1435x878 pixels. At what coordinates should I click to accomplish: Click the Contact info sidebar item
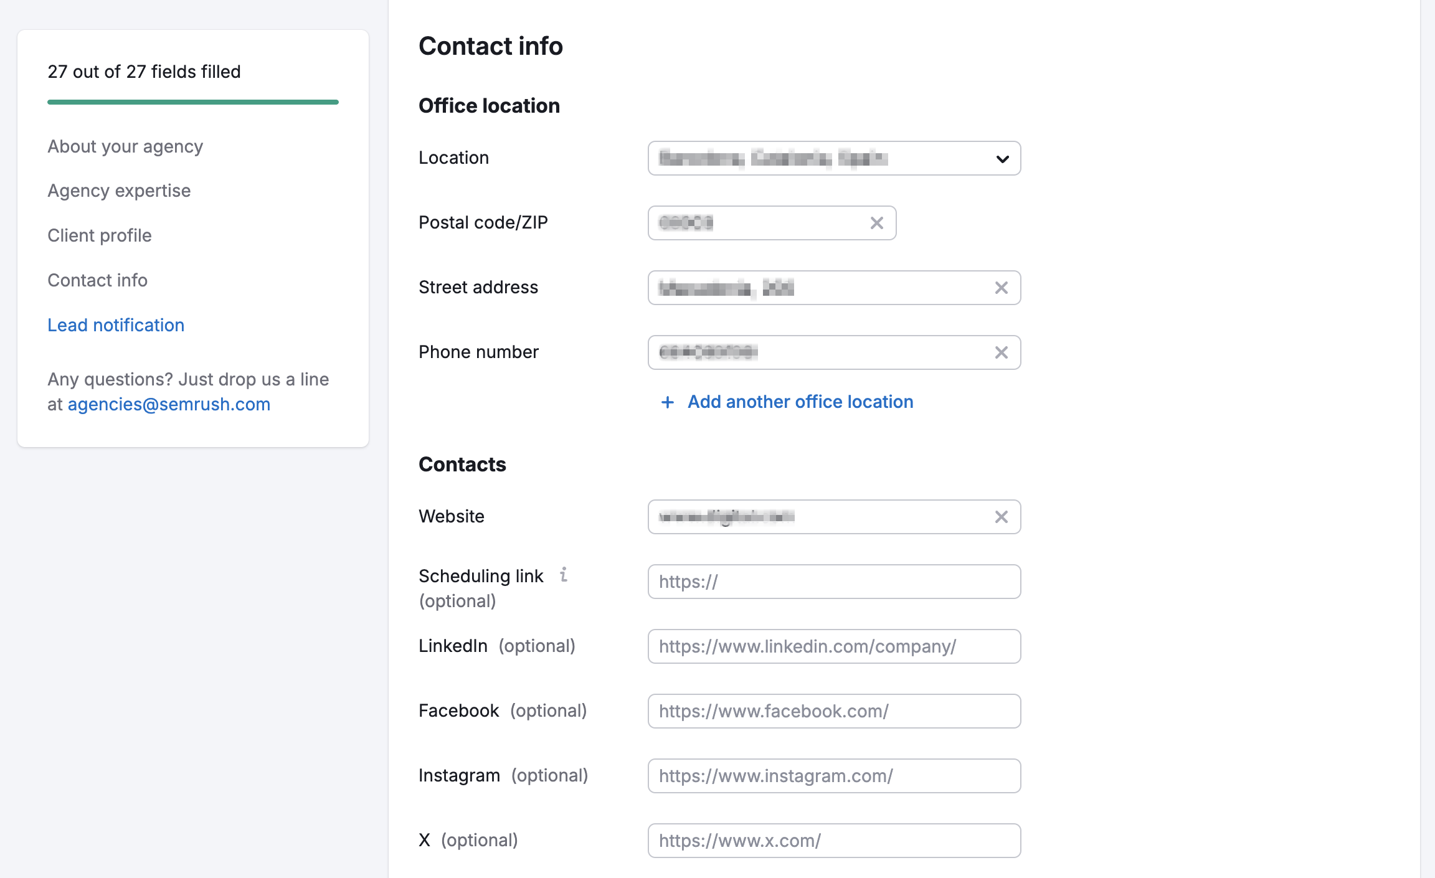pos(97,280)
